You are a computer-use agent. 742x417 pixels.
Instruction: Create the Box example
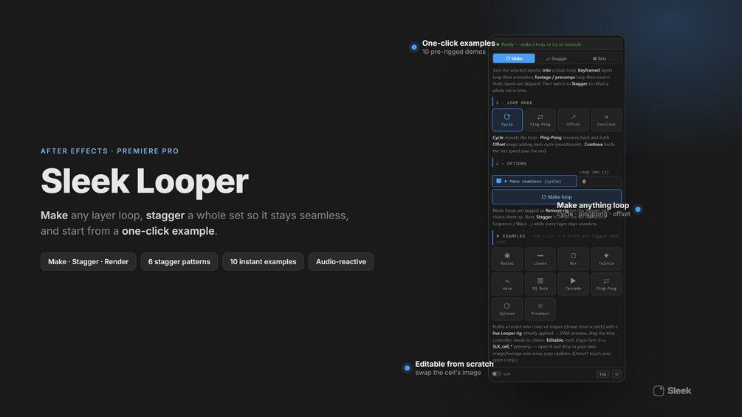573,258
